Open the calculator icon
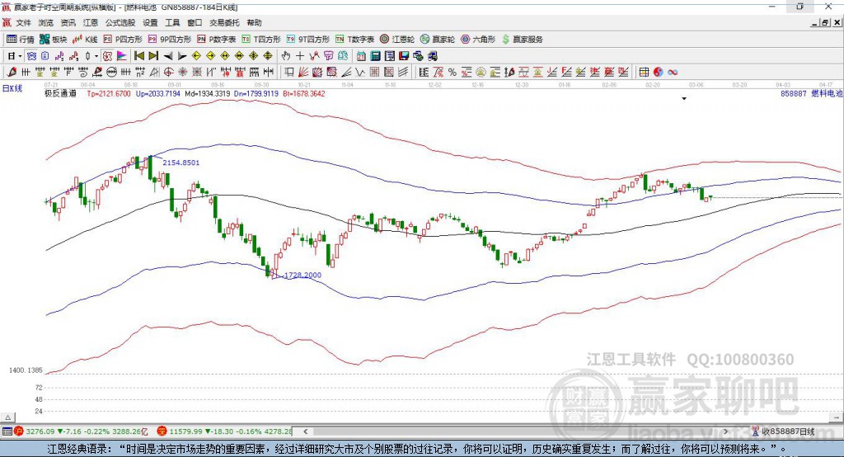The image size is (844, 457). click(375, 55)
